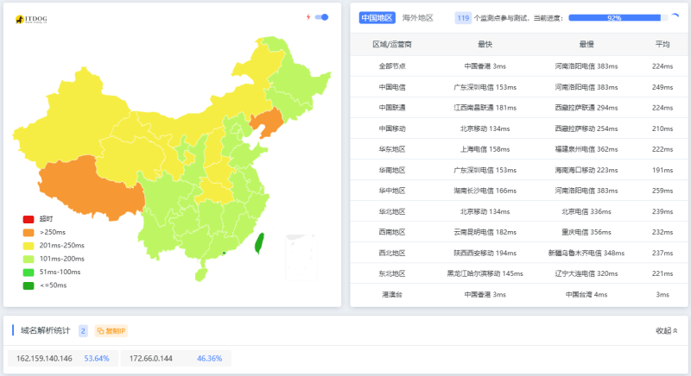Screen dimensions: 691x376
Task: Click the 191ms average value
Action: pos(662,170)
